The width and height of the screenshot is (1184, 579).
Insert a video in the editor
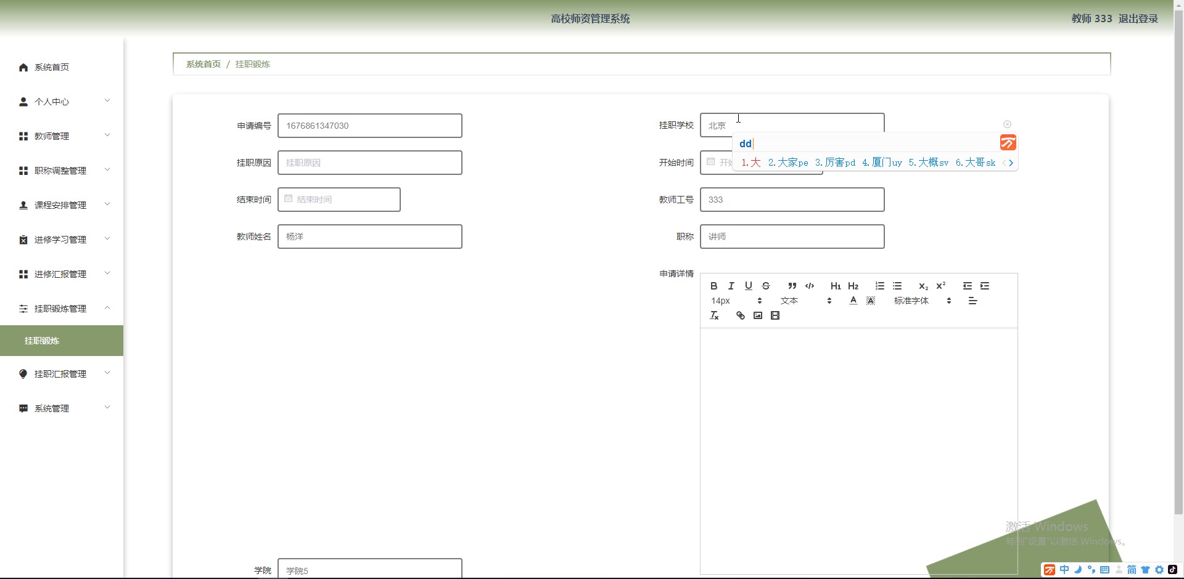coord(775,315)
